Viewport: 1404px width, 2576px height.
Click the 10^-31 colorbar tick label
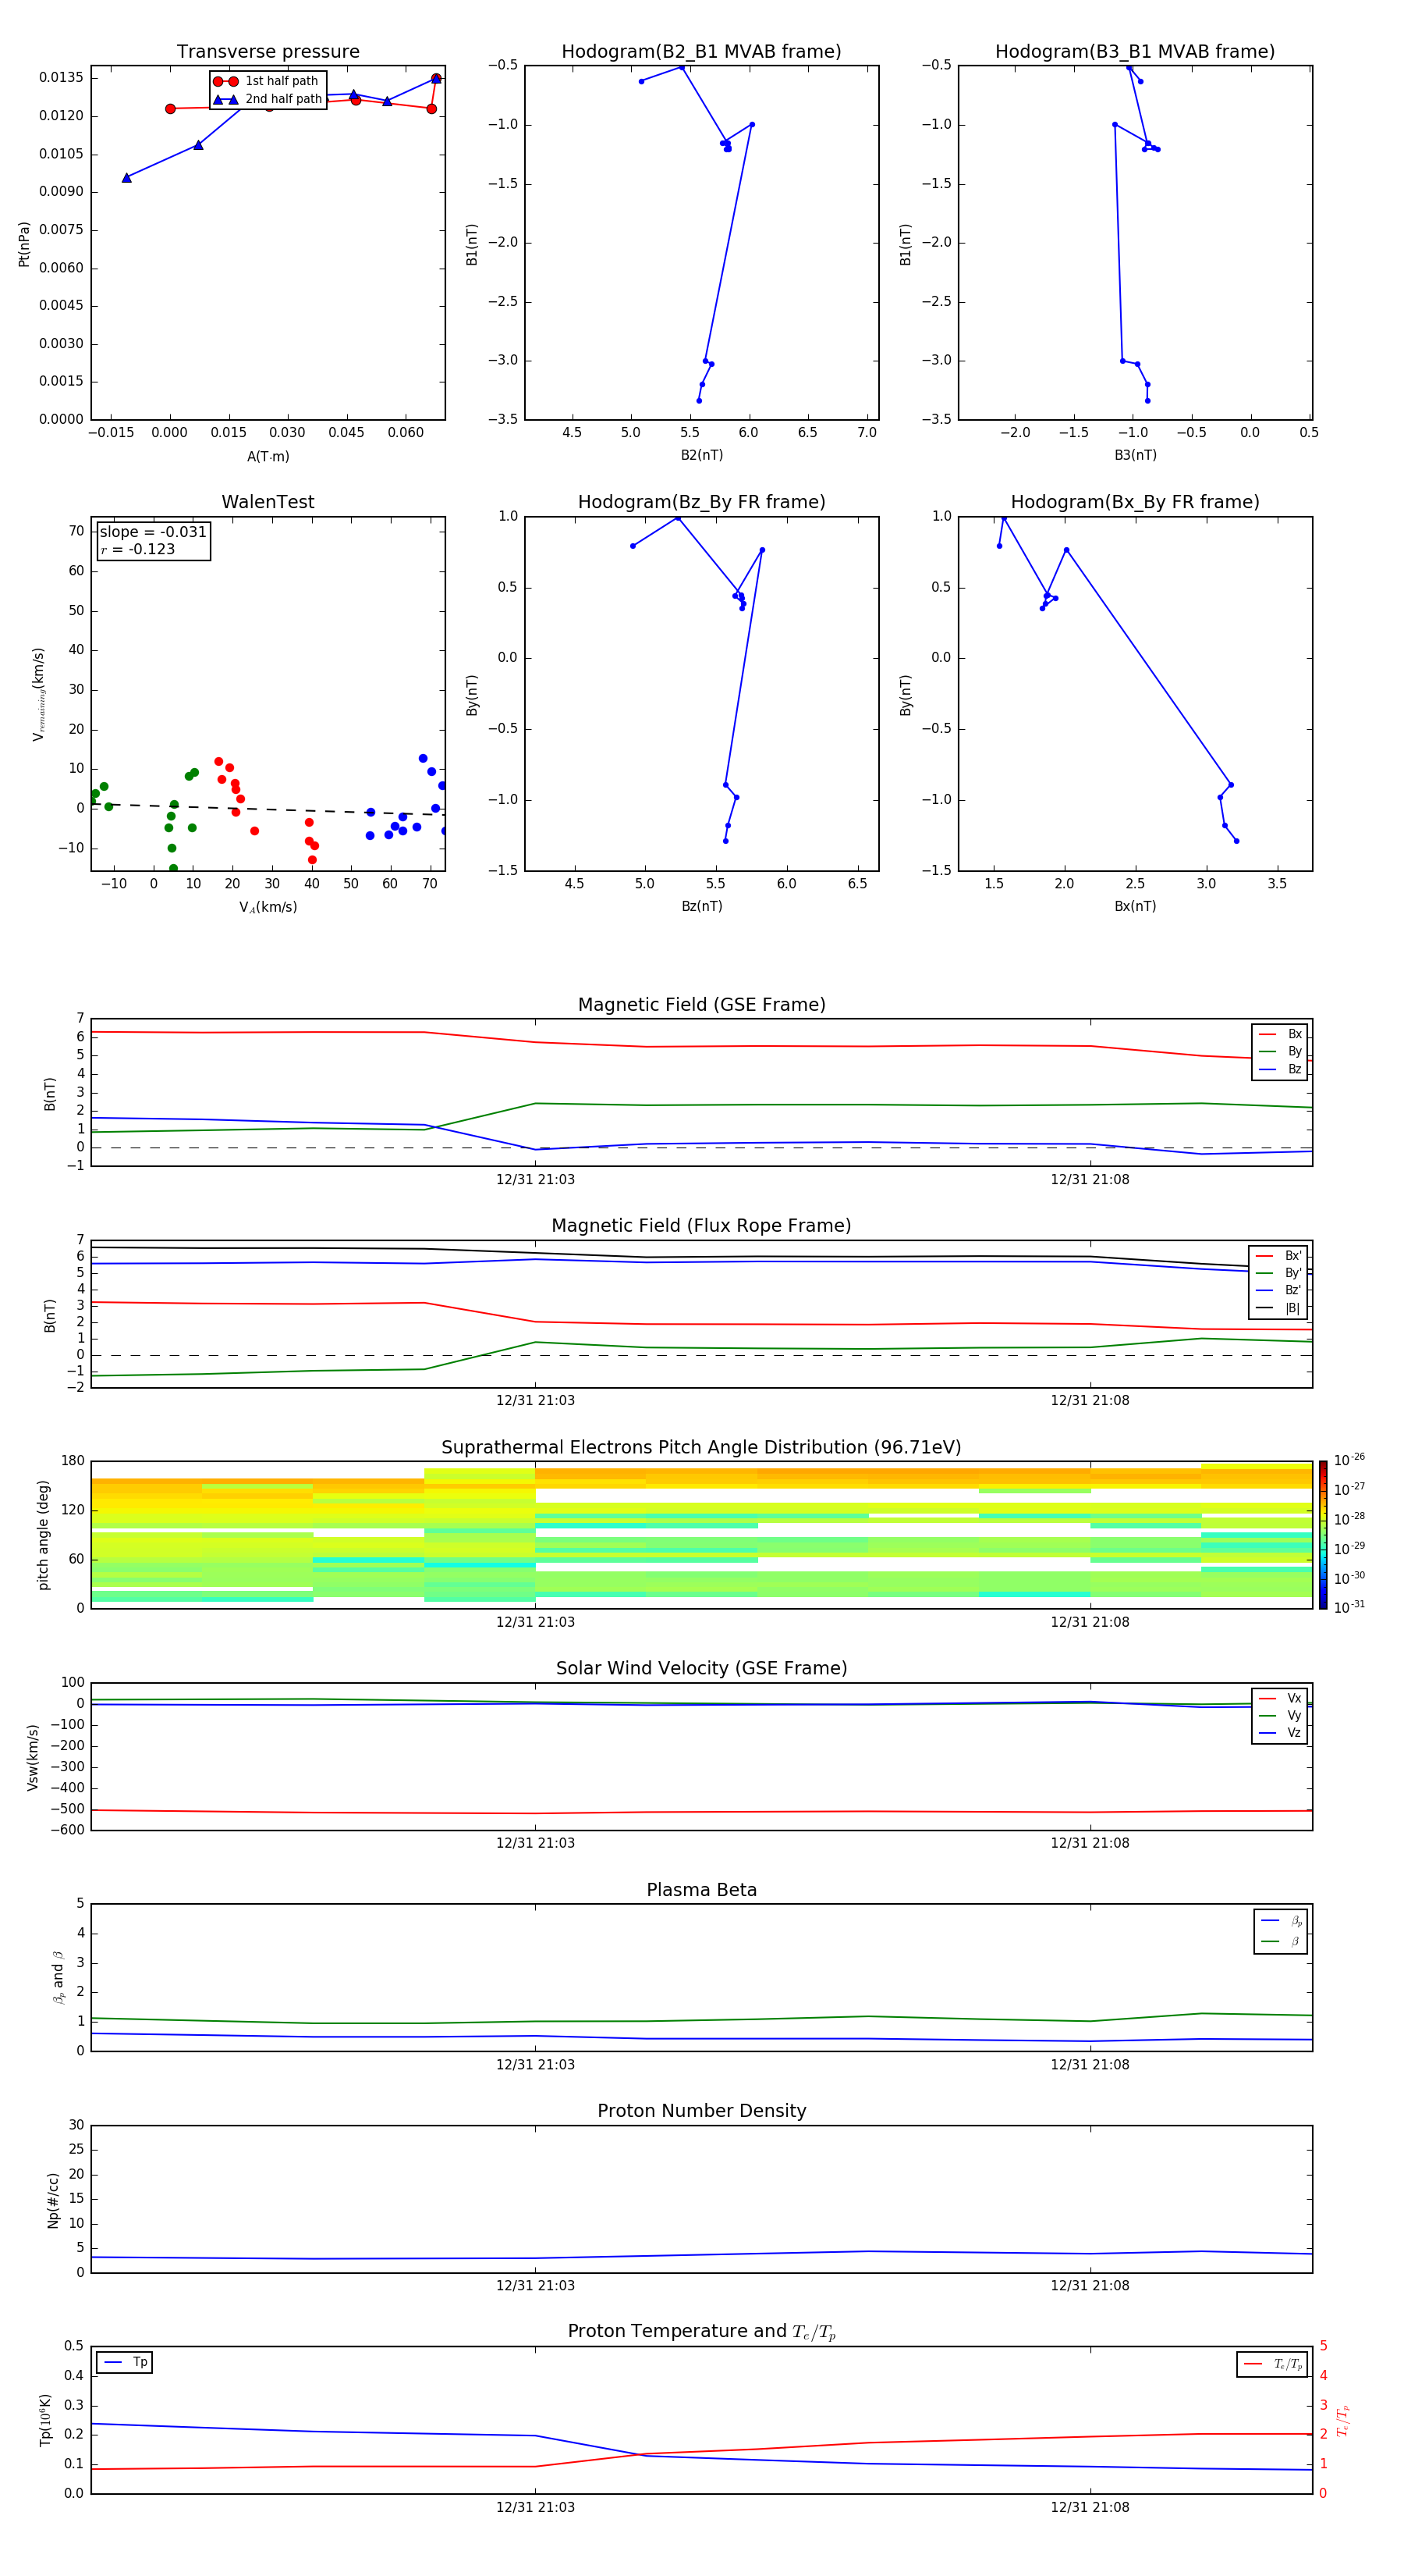pos(1349,1607)
